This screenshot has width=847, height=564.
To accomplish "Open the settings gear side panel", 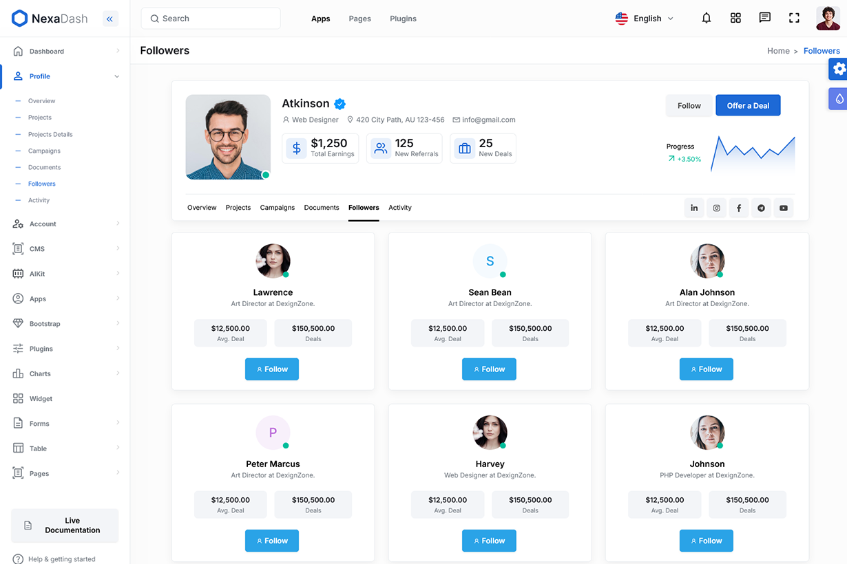I will [x=839, y=69].
